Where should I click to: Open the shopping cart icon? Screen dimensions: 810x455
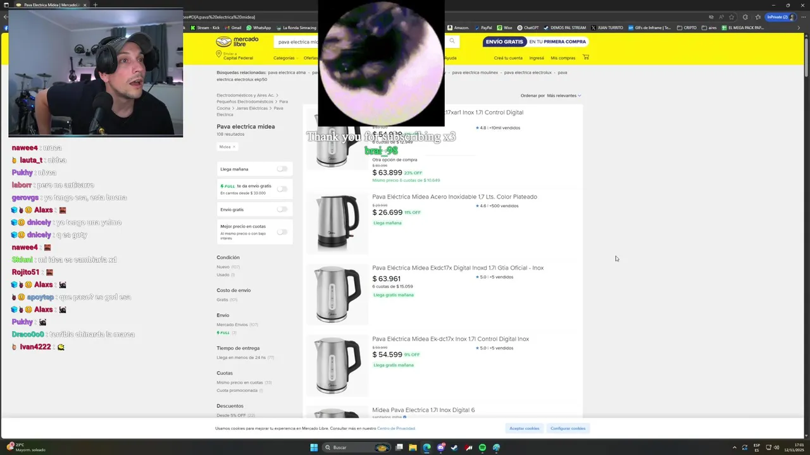[x=585, y=58]
